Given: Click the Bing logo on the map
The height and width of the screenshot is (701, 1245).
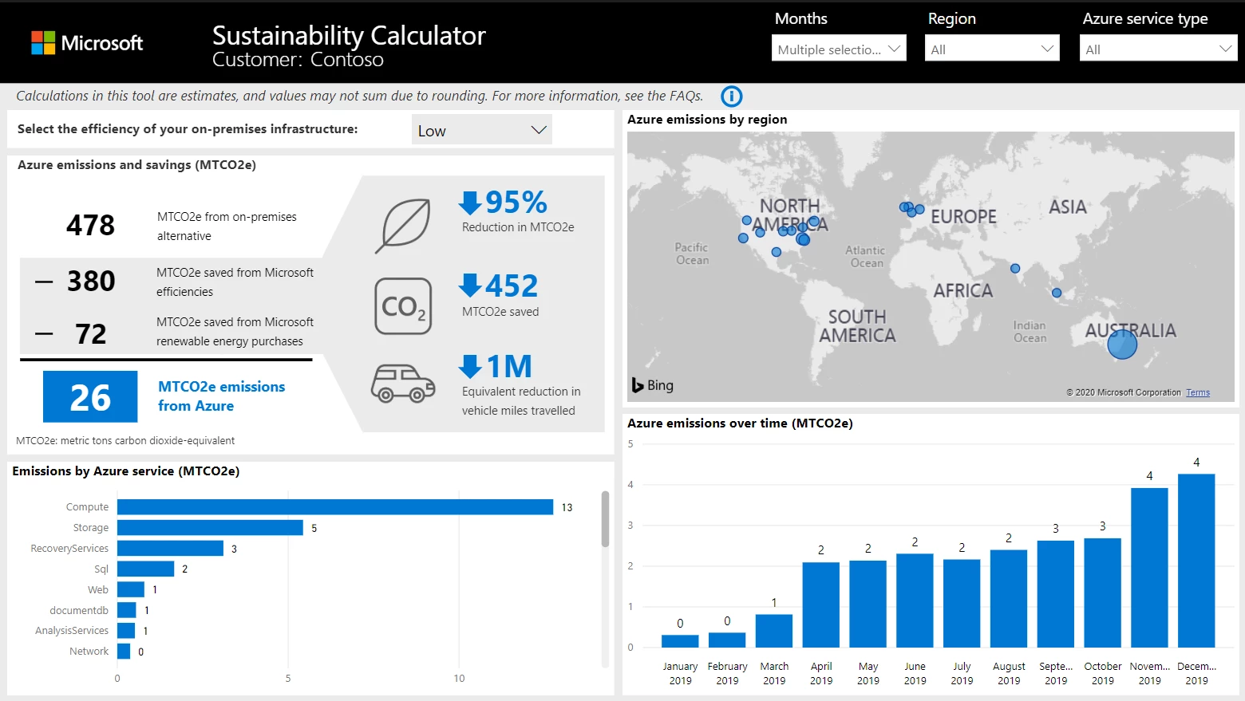Looking at the screenshot, I should tap(653, 385).
